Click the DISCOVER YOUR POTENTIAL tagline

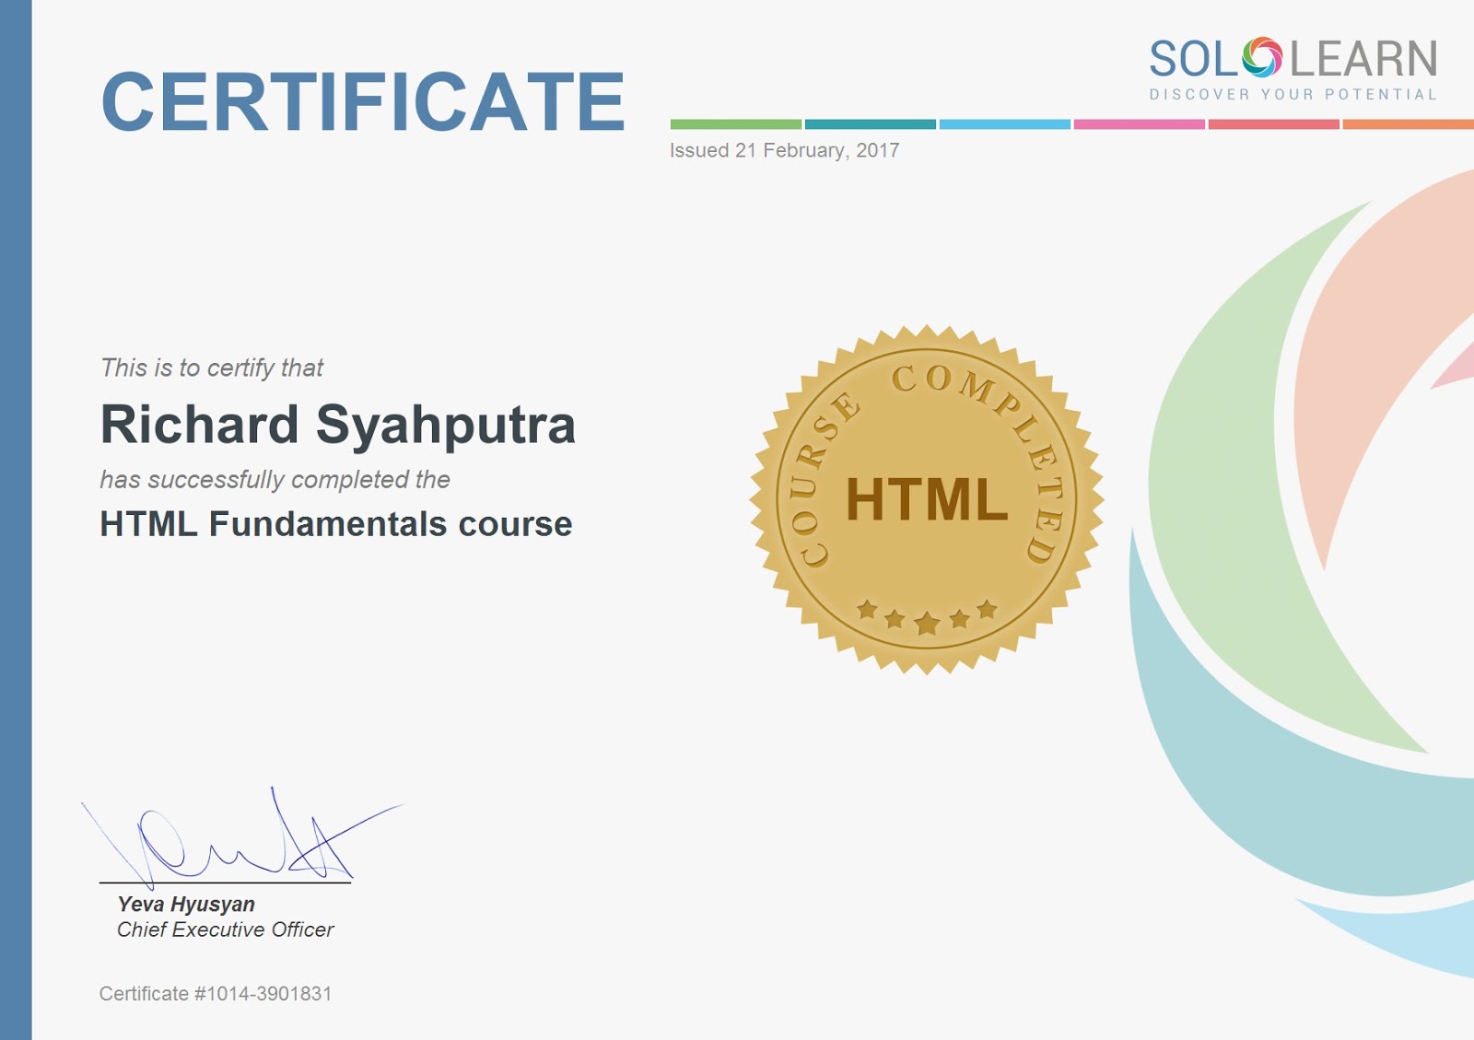coord(1293,93)
